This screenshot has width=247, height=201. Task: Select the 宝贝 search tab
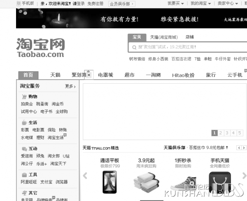coord(137,37)
